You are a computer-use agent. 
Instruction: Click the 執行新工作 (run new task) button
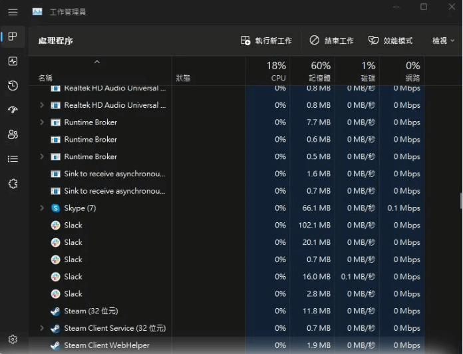coord(266,41)
